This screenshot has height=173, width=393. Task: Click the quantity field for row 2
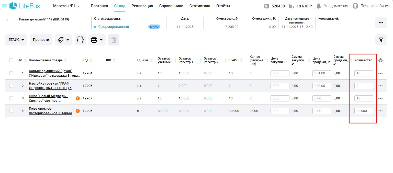[x=364, y=86]
